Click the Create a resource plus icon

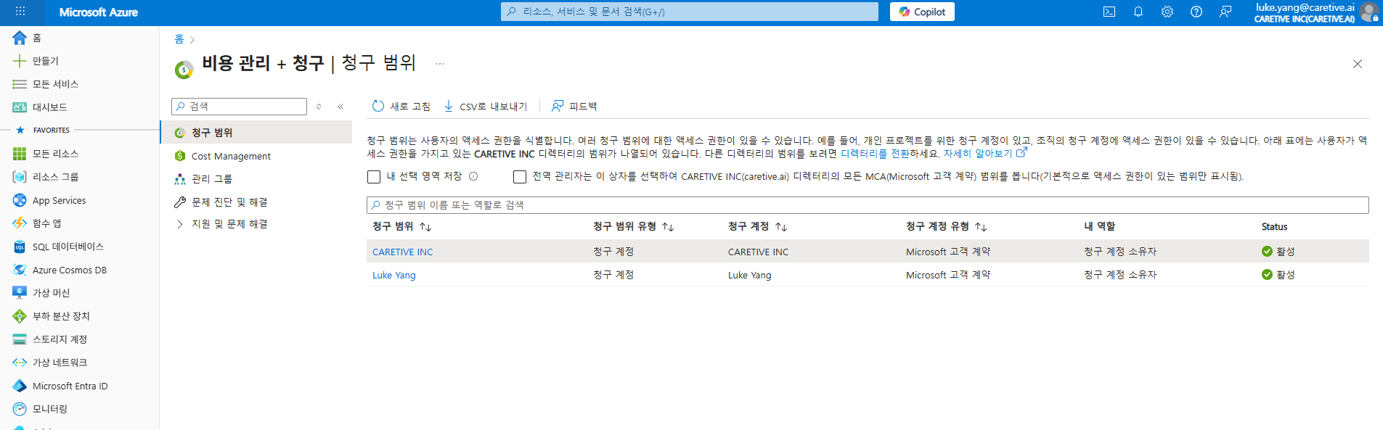coord(20,61)
